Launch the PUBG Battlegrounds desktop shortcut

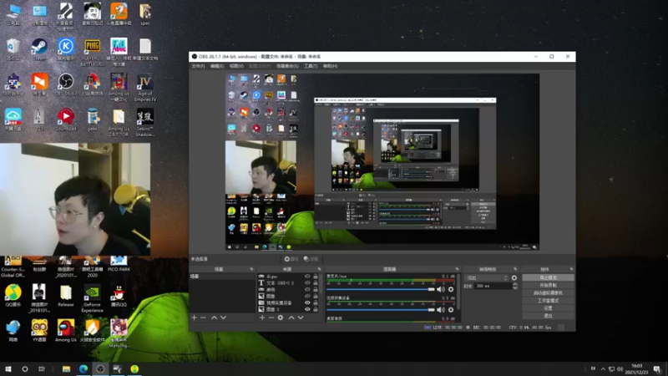tap(93, 53)
